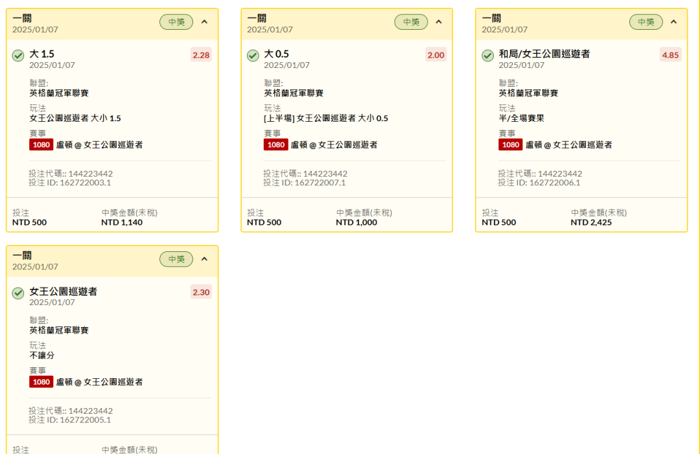Click green check icon beside 和局/女王公園巡遊者
Image resolution: width=700 pixels, height=454 pixels.
click(487, 55)
